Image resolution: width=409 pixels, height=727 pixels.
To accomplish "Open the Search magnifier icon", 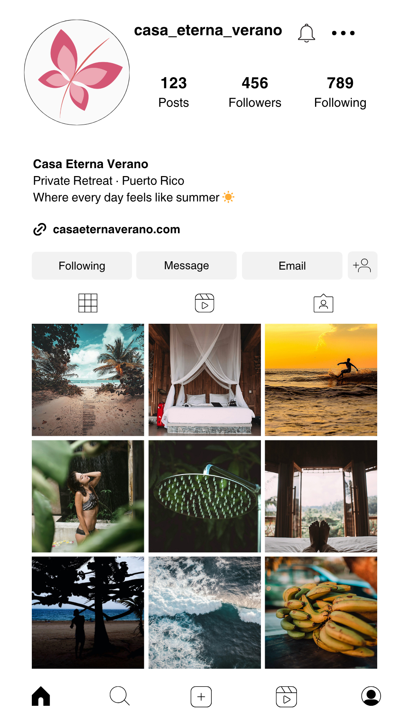I will (120, 696).
